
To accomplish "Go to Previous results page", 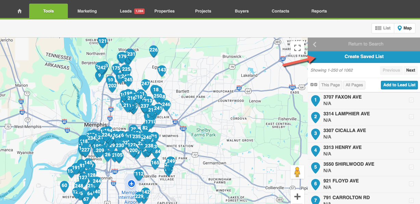I will pos(391,70).
